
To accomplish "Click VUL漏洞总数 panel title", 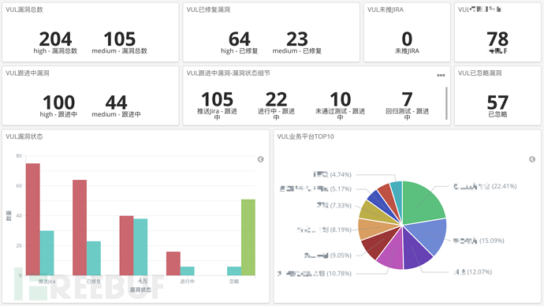I will [x=24, y=9].
